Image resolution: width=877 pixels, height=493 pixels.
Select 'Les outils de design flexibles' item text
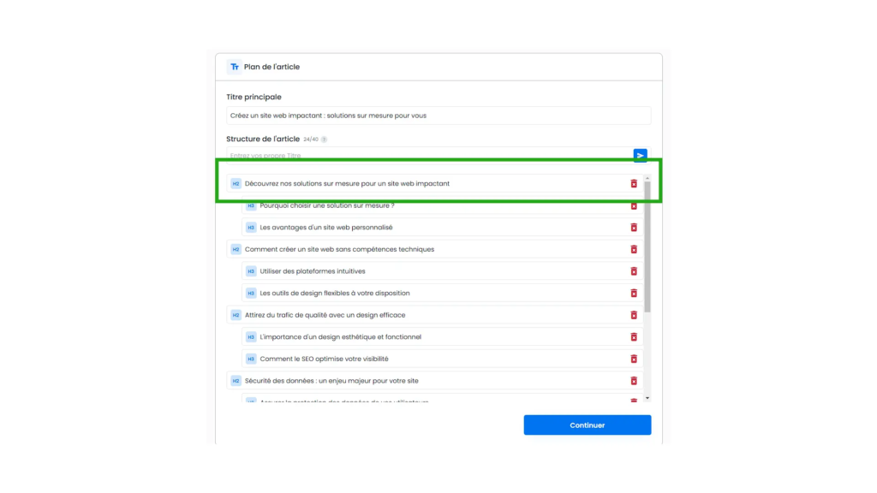pos(335,293)
